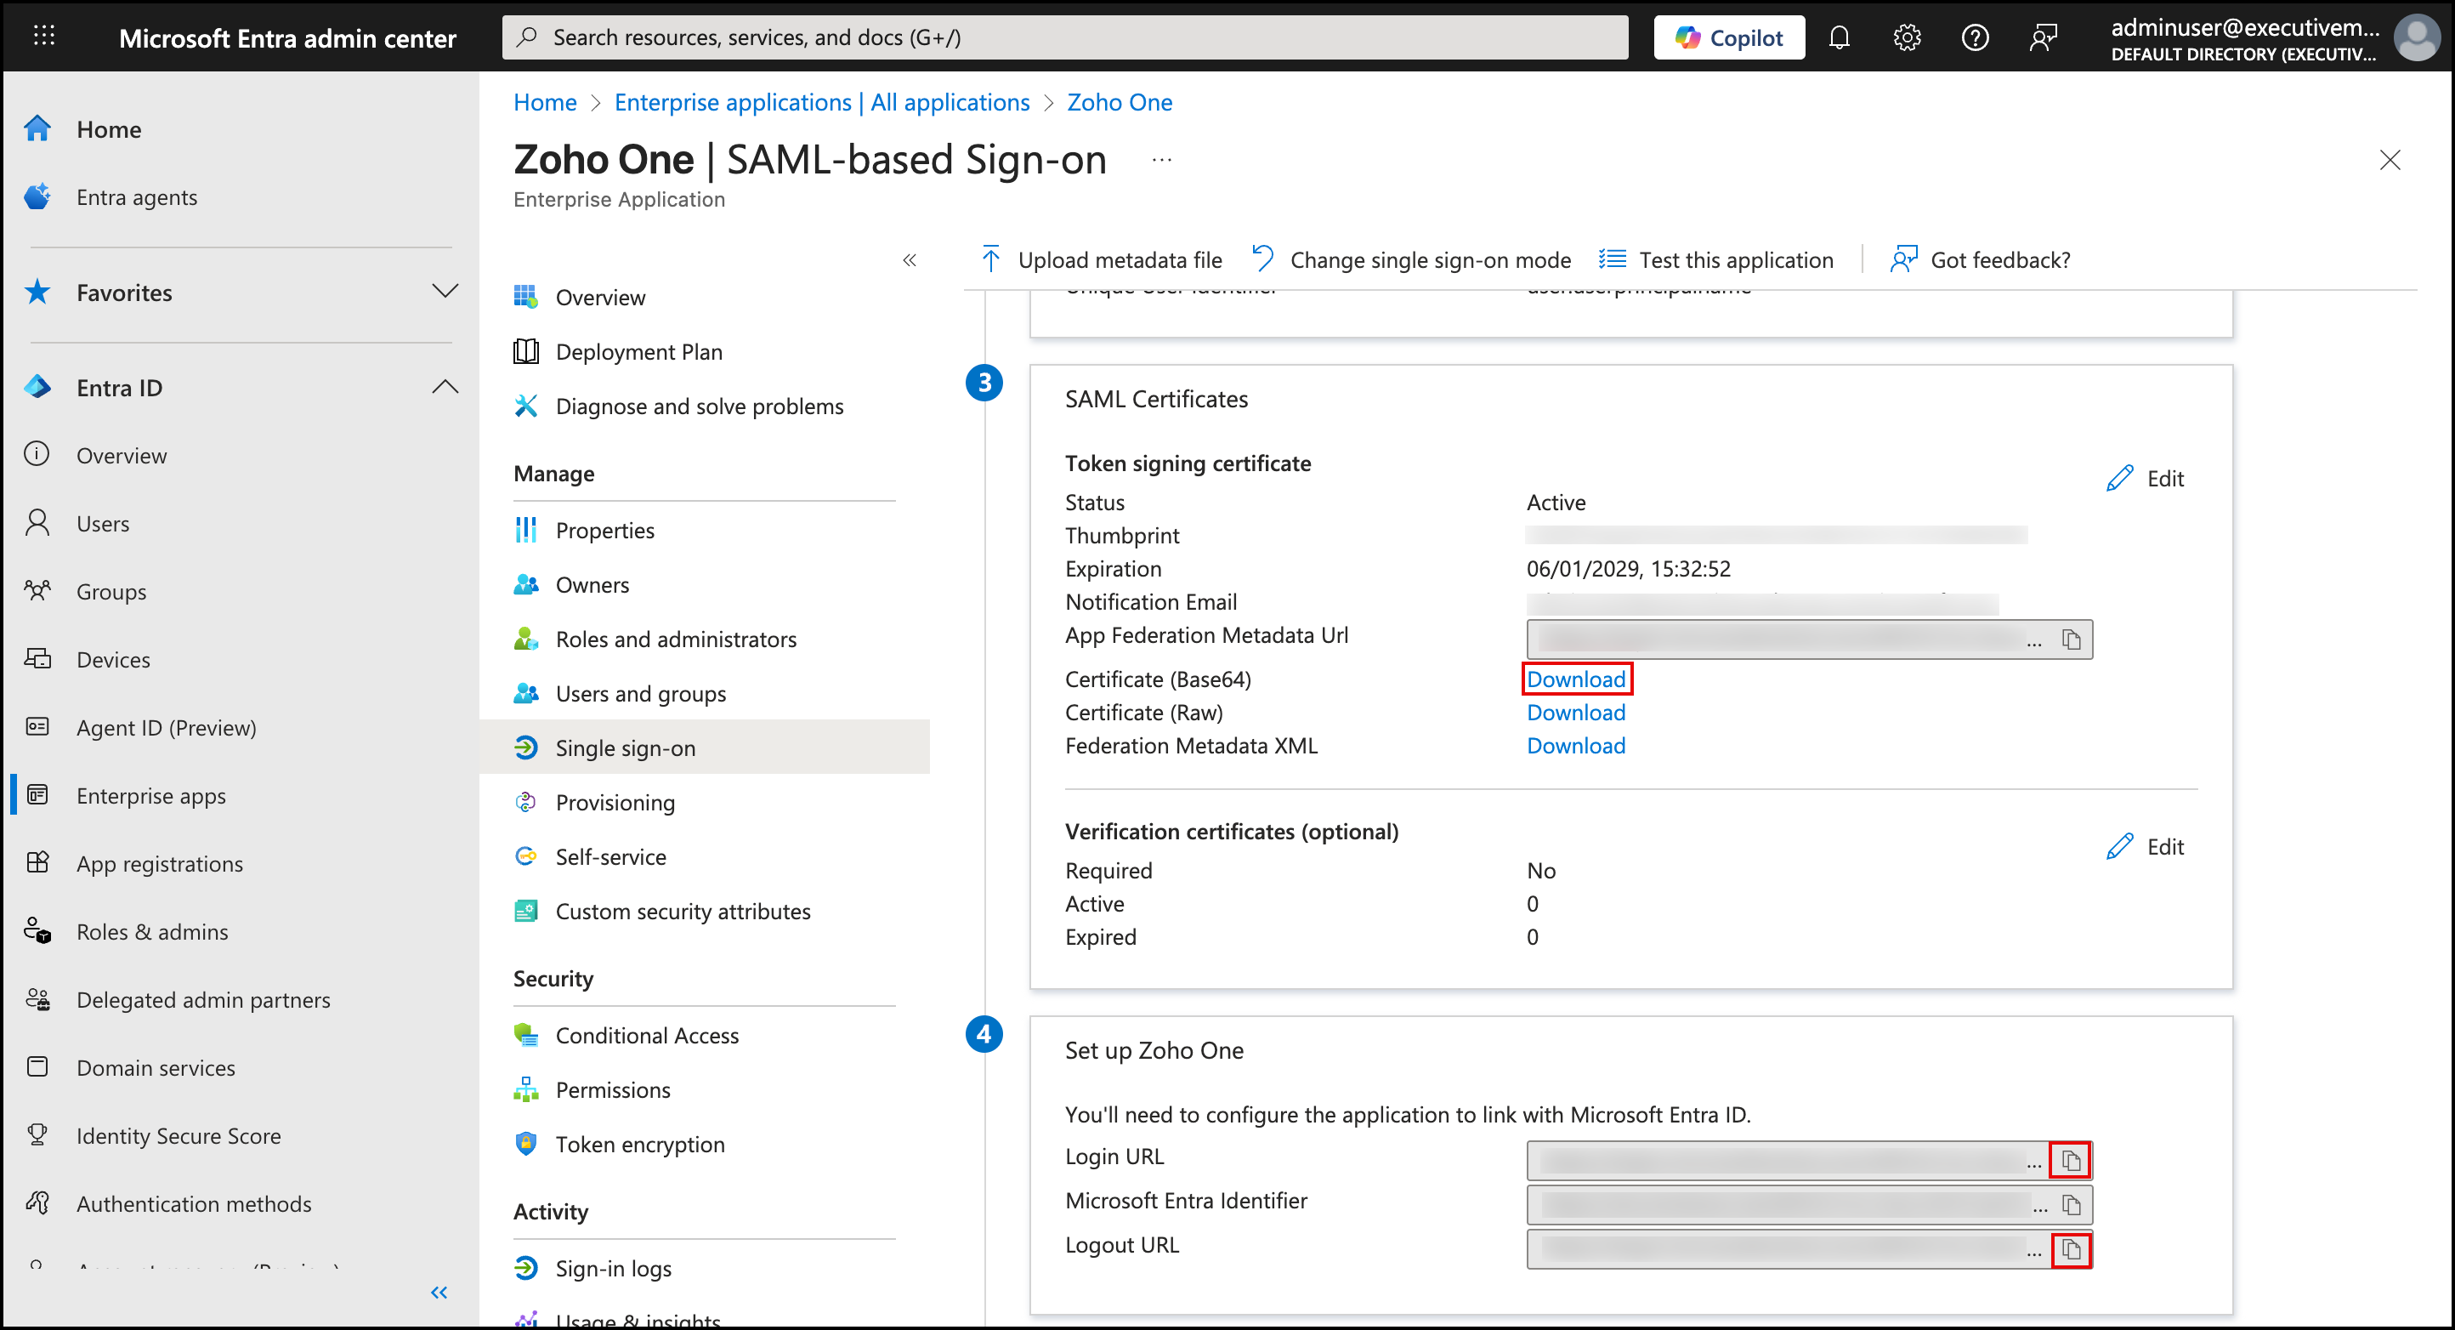The width and height of the screenshot is (2455, 1330).
Task: Select Conditional Access under Security
Action: [646, 1036]
